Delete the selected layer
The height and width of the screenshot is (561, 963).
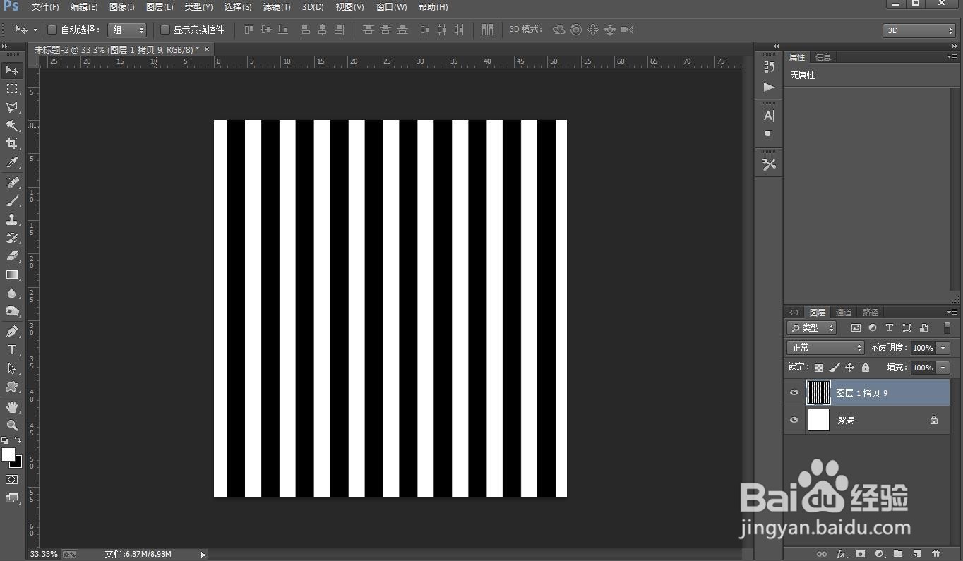(936, 554)
